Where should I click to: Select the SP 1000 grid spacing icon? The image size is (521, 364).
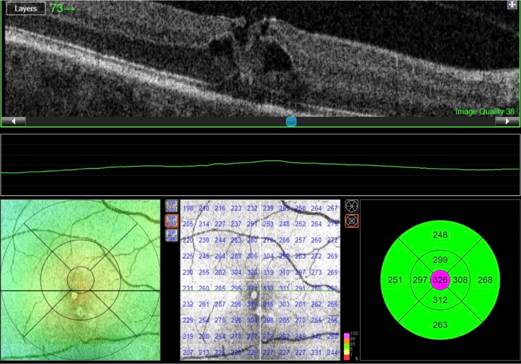point(171,235)
